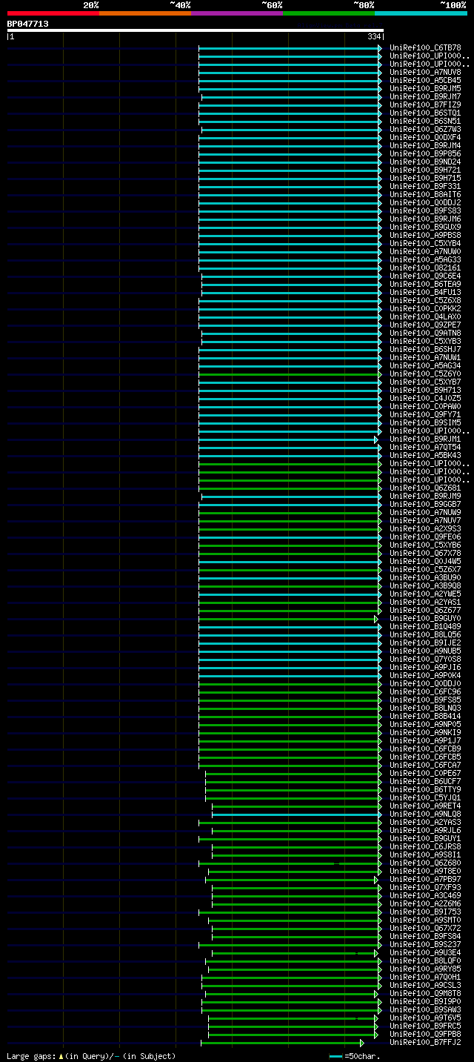Click the arrowhead ending the UniRef100_B9RJM1 bar
The image size is (474, 1062).
click(x=376, y=439)
